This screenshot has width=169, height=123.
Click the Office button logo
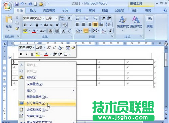pyautogui.click(x=7, y=6)
